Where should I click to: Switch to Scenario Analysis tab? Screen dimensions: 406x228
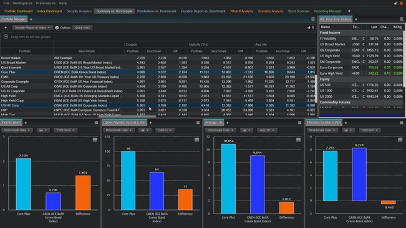pyautogui.click(x=271, y=11)
